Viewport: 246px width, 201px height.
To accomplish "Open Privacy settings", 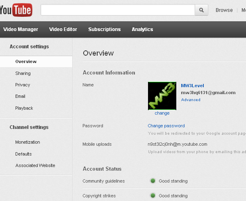I will pos(23,85).
